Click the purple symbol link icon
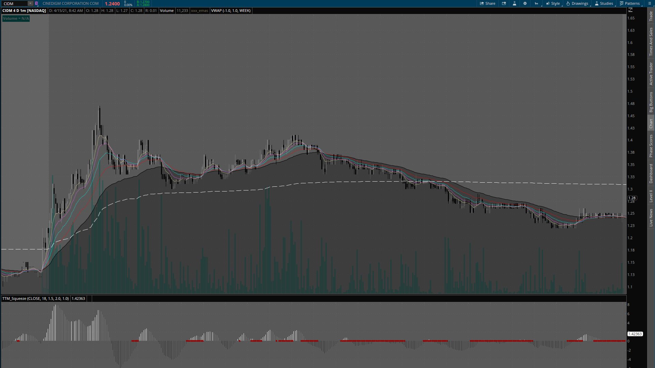This screenshot has width=655, height=368. [37, 3]
